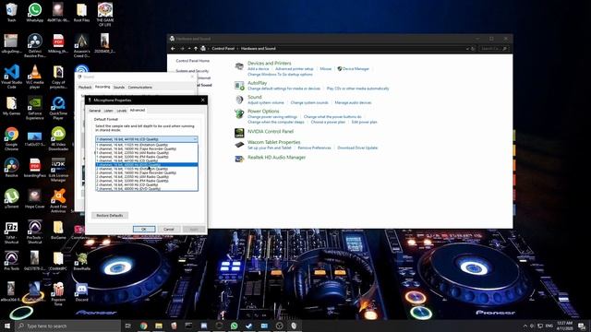
Task: Click Control Panel breadcrumb in address bar
Action: coord(223,49)
